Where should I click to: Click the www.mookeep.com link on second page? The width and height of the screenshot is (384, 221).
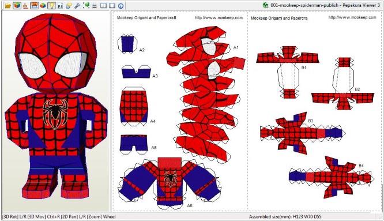(352, 17)
